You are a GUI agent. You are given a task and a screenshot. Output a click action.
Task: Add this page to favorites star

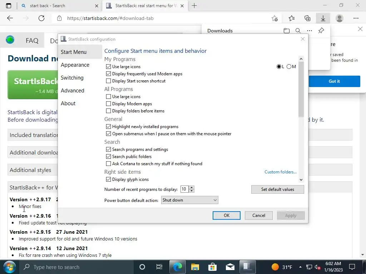tap(275, 18)
